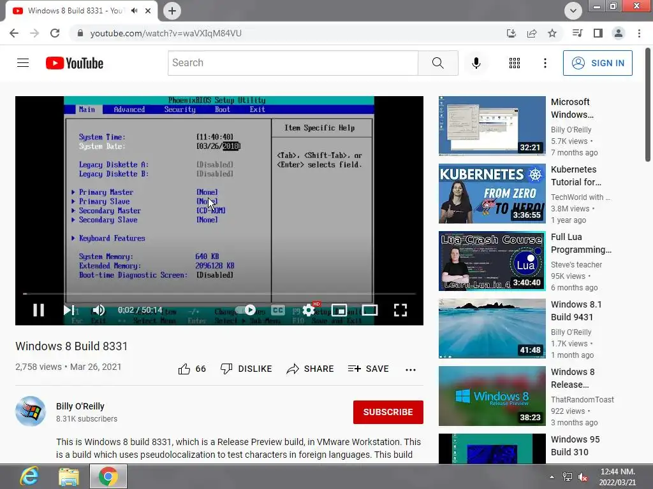Image resolution: width=653 pixels, height=489 pixels.
Task: Open more actions ellipsis under video
Action: click(x=411, y=370)
